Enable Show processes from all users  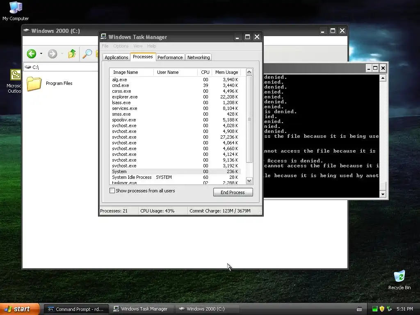(x=112, y=191)
